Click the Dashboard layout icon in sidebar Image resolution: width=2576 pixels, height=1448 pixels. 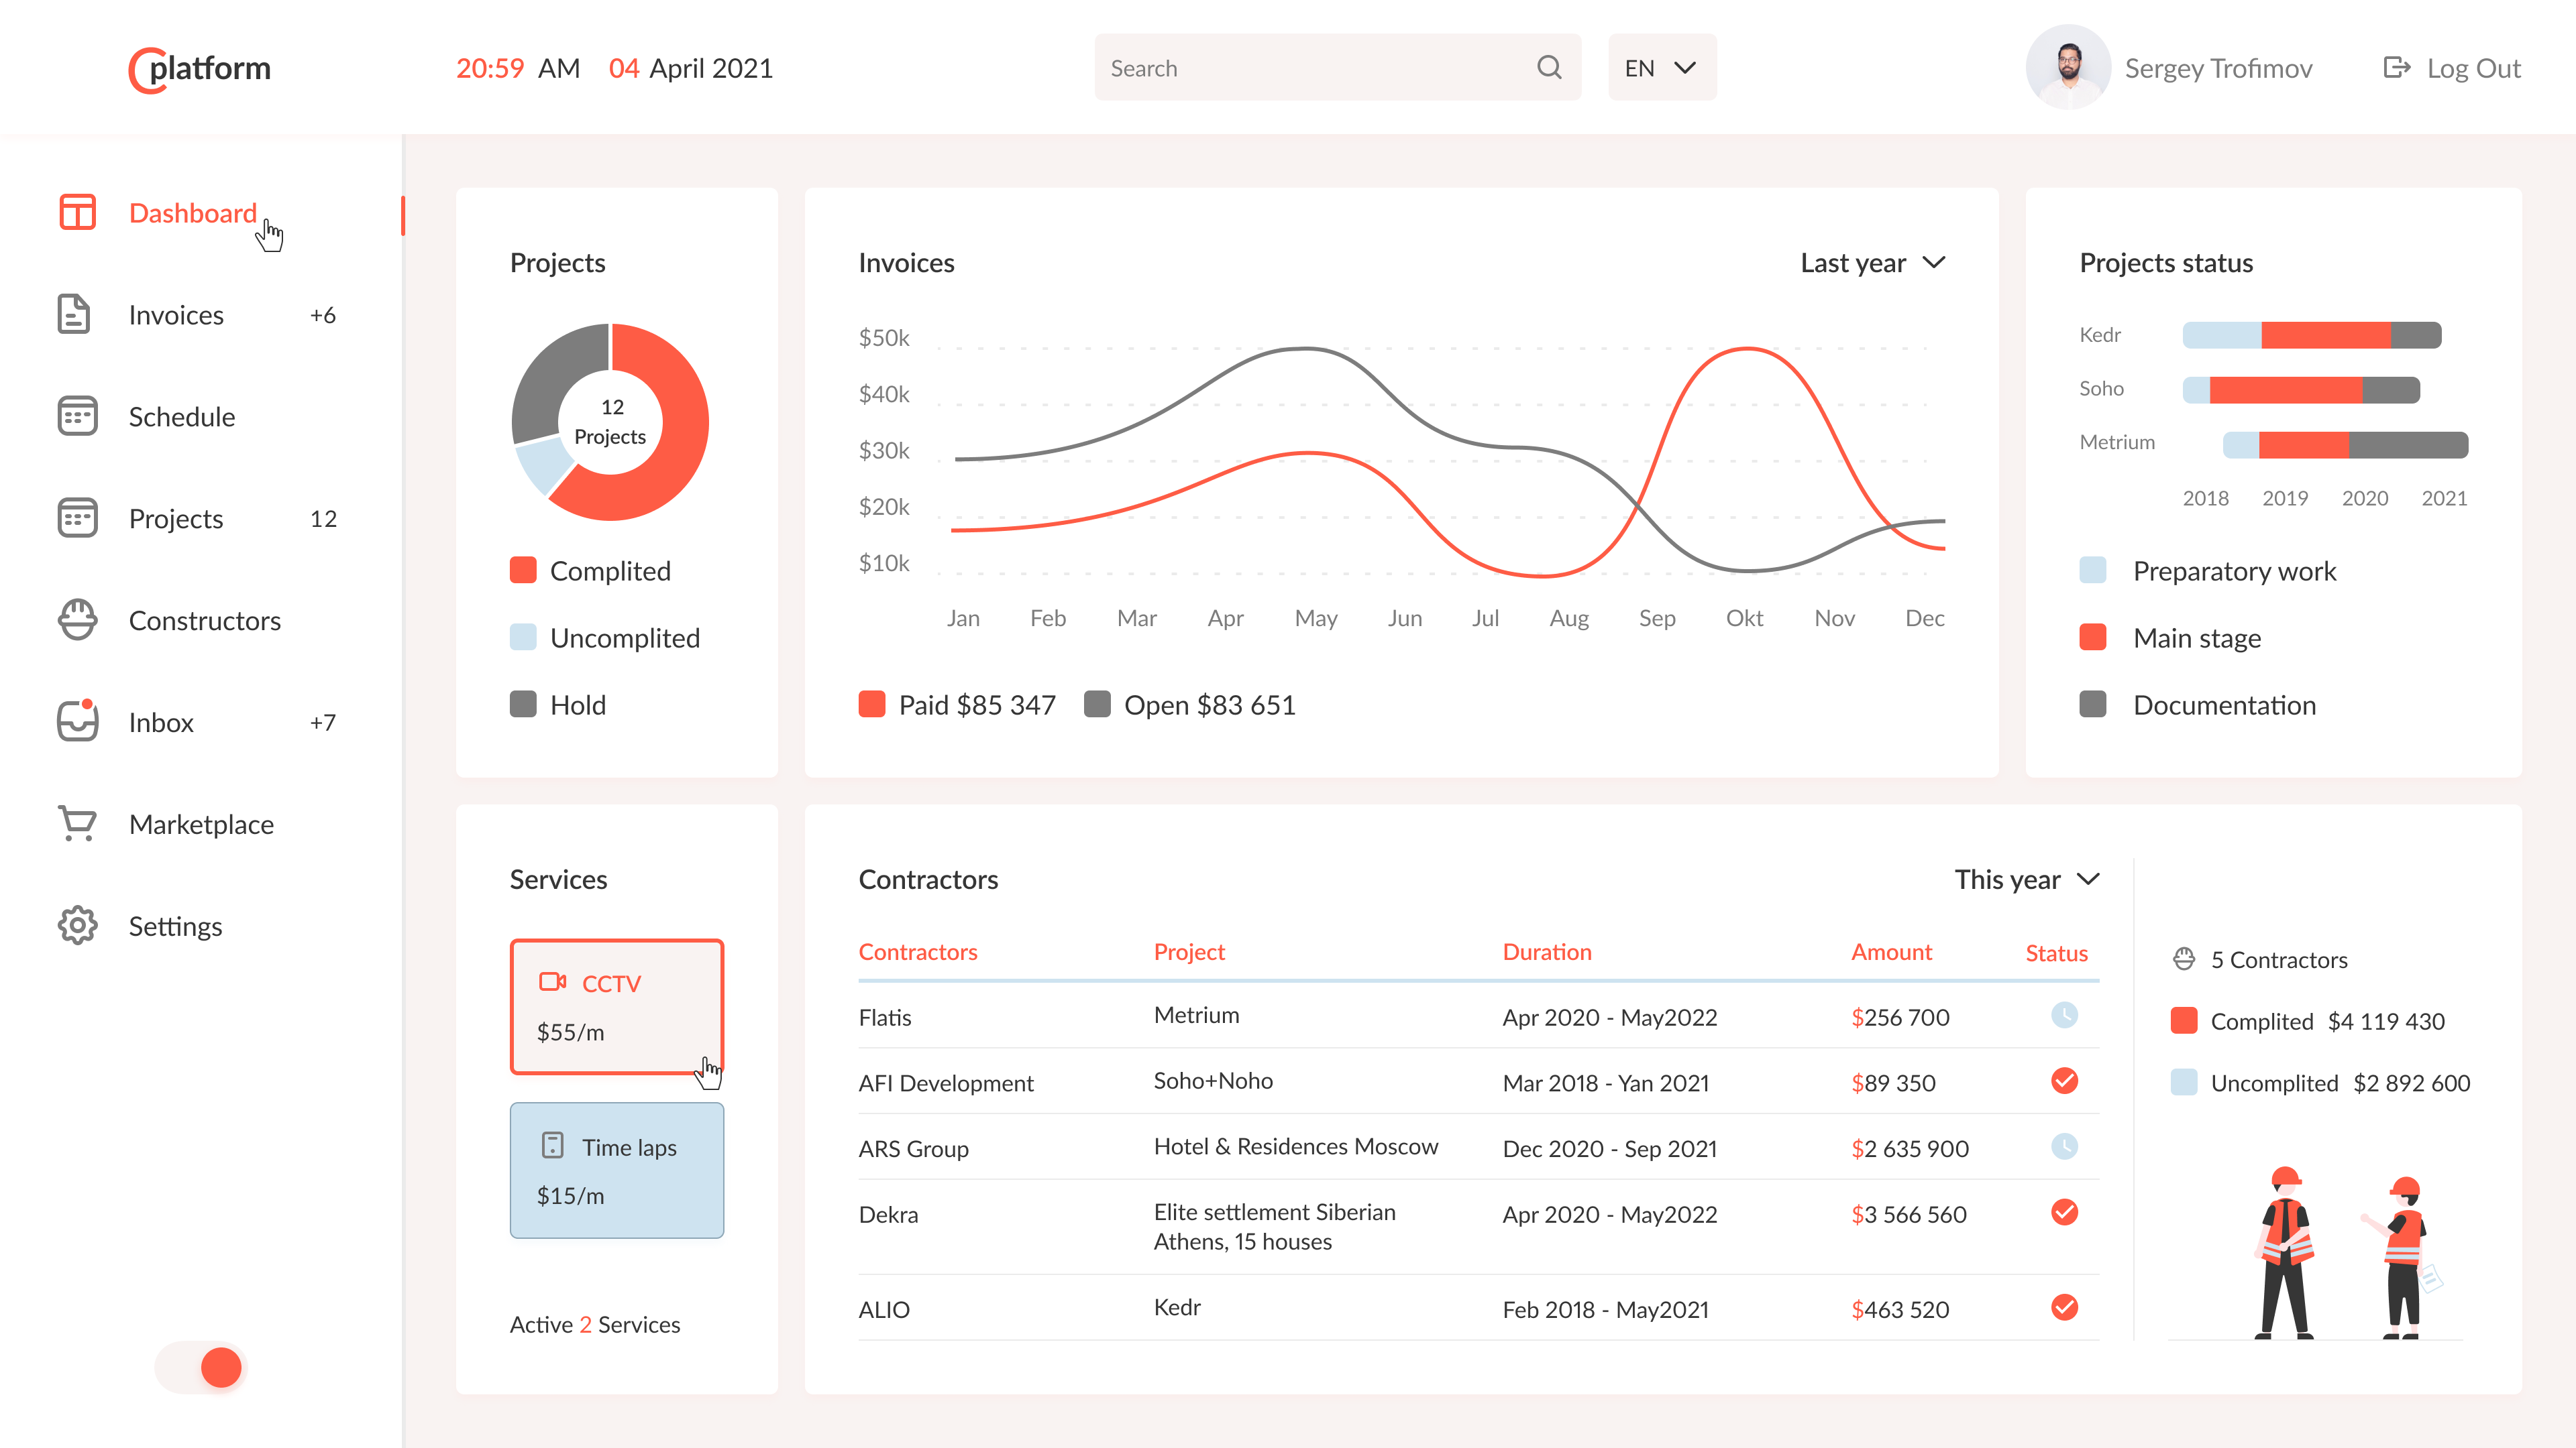77,213
